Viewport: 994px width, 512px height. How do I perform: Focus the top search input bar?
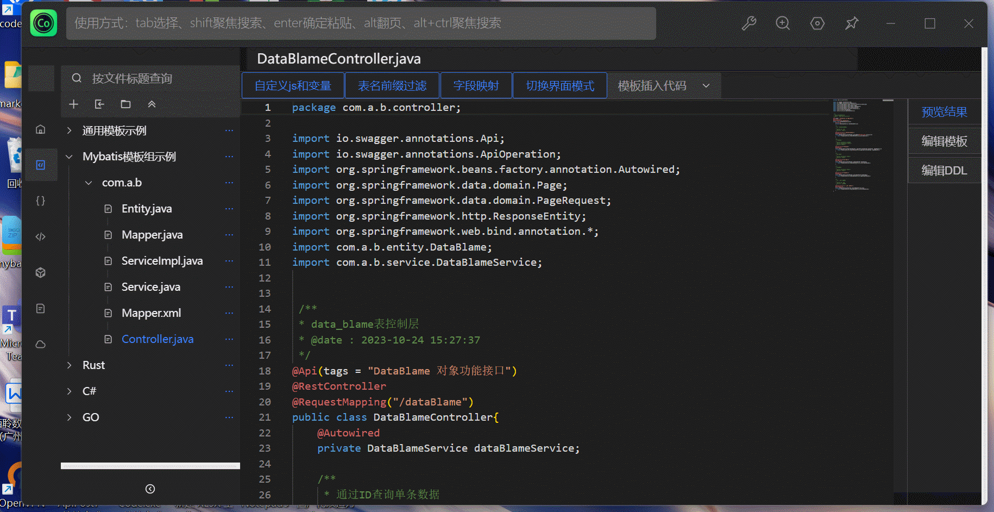click(x=361, y=23)
